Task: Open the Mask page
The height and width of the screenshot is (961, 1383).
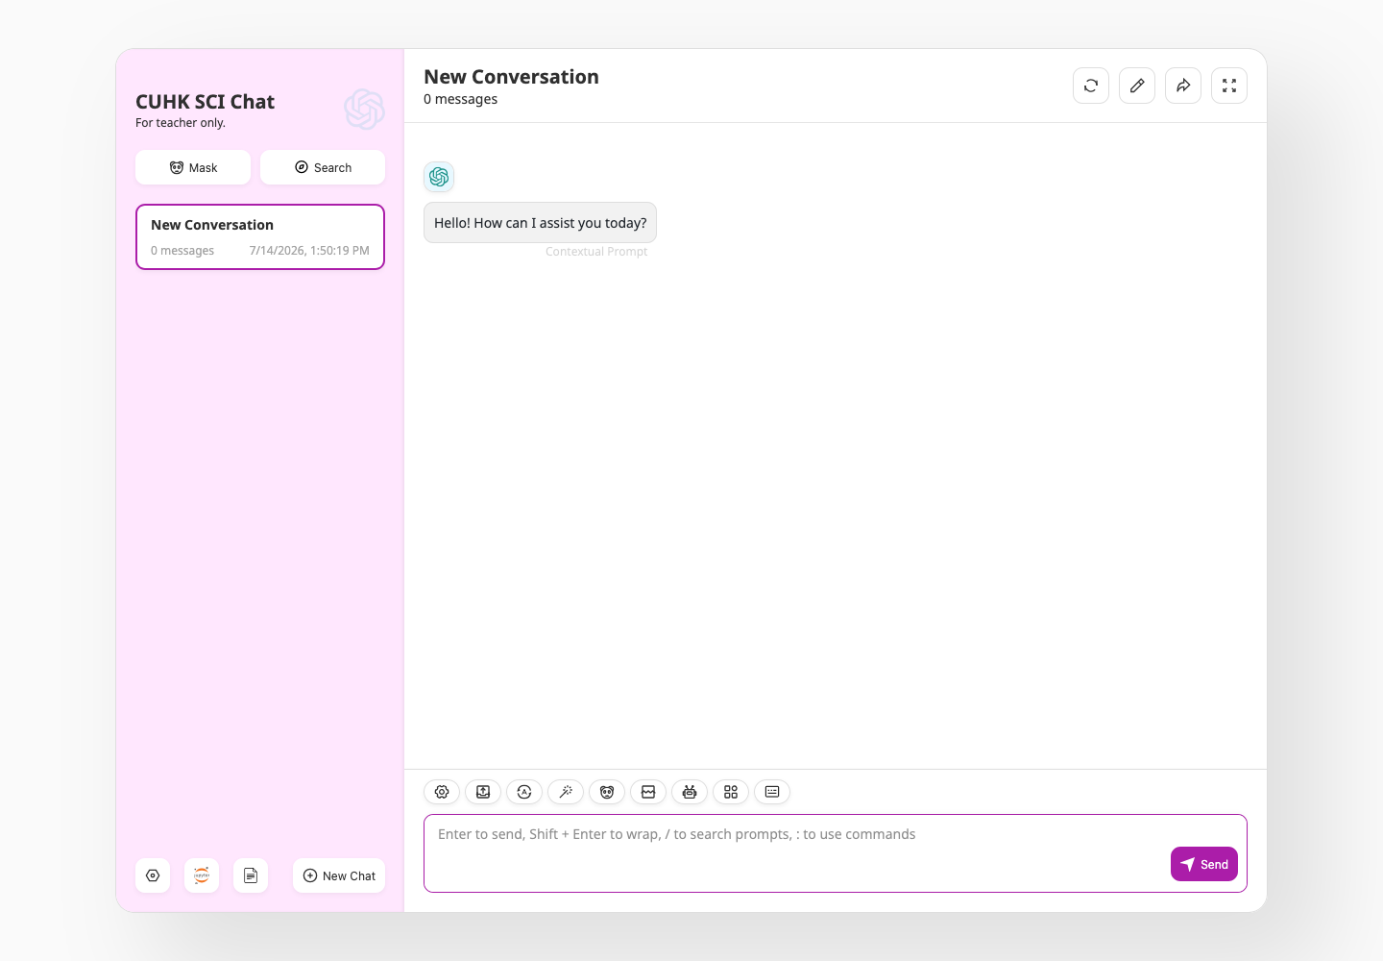Action: click(x=193, y=167)
